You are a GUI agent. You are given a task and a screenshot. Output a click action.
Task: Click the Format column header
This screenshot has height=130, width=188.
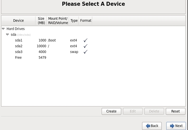click(86, 21)
